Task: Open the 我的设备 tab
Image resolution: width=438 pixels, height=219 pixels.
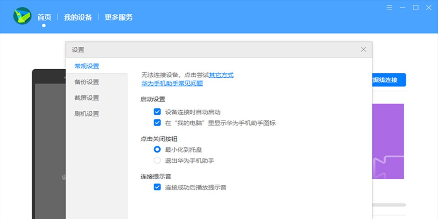Action: pyautogui.click(x=78, y=17)
